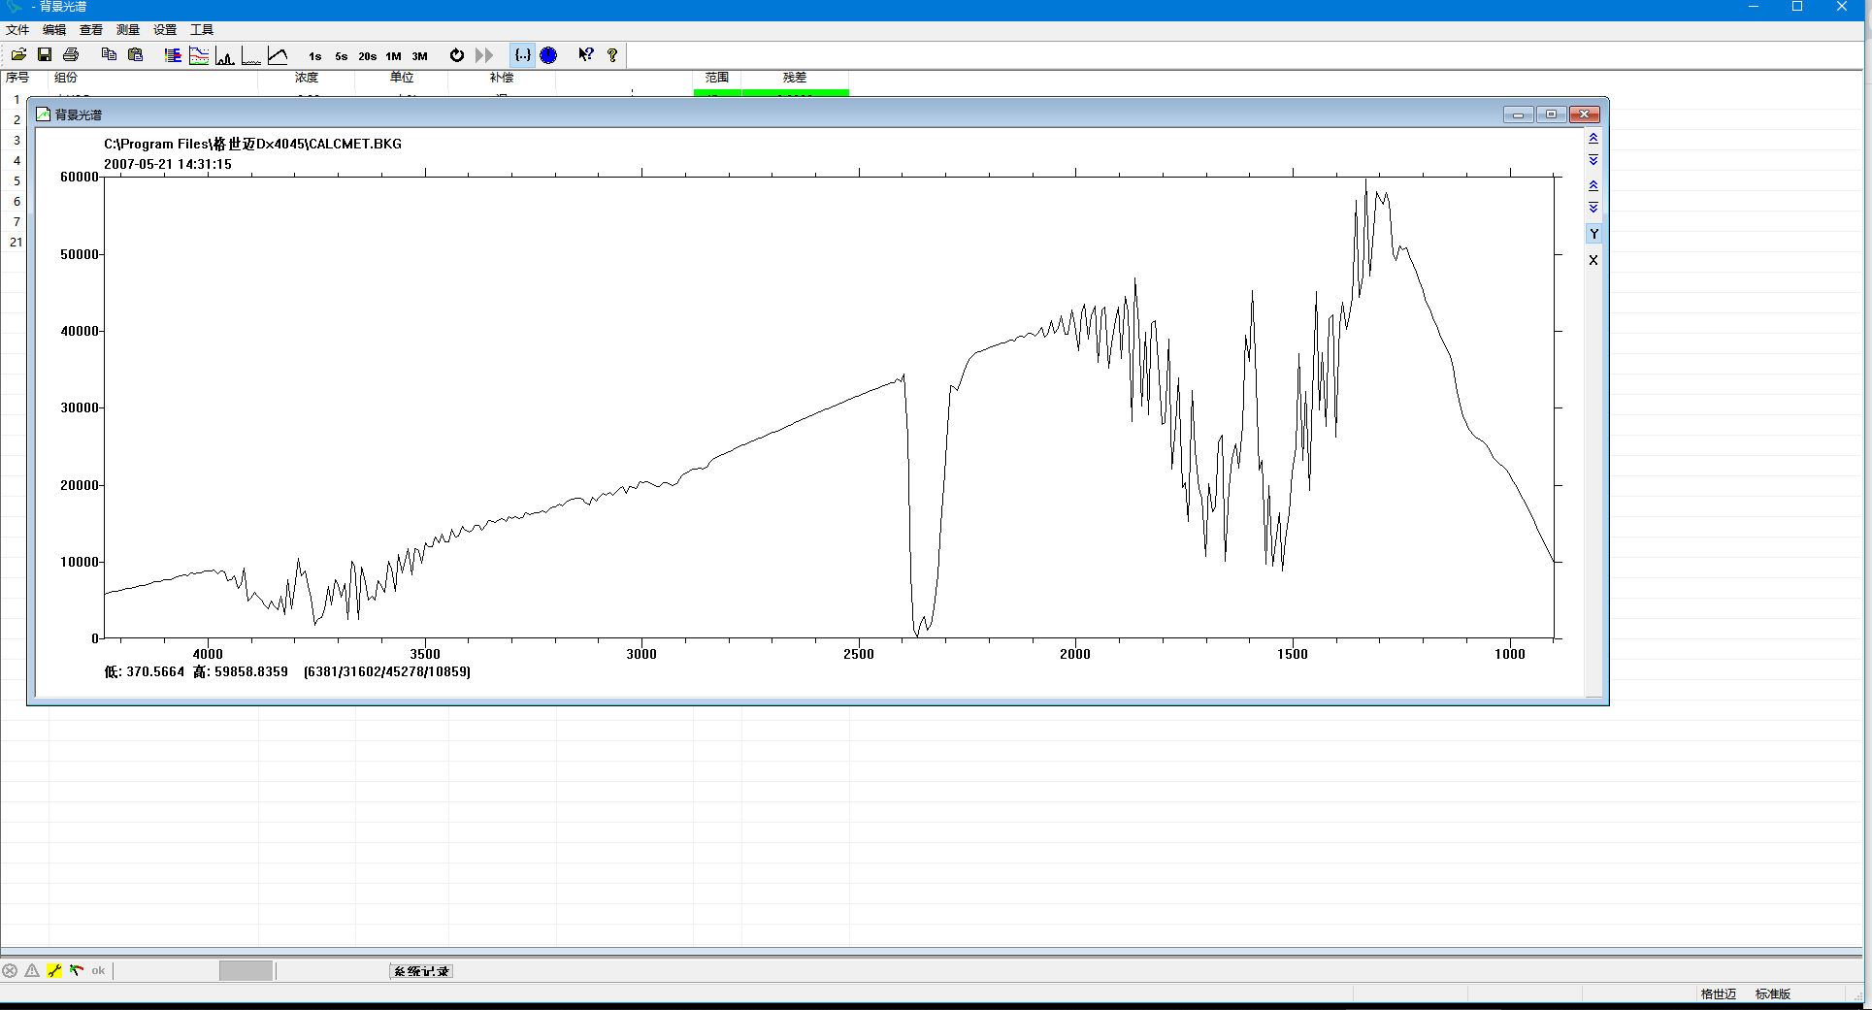
Task: Open the 查看 menu
Action: (91, 30)
